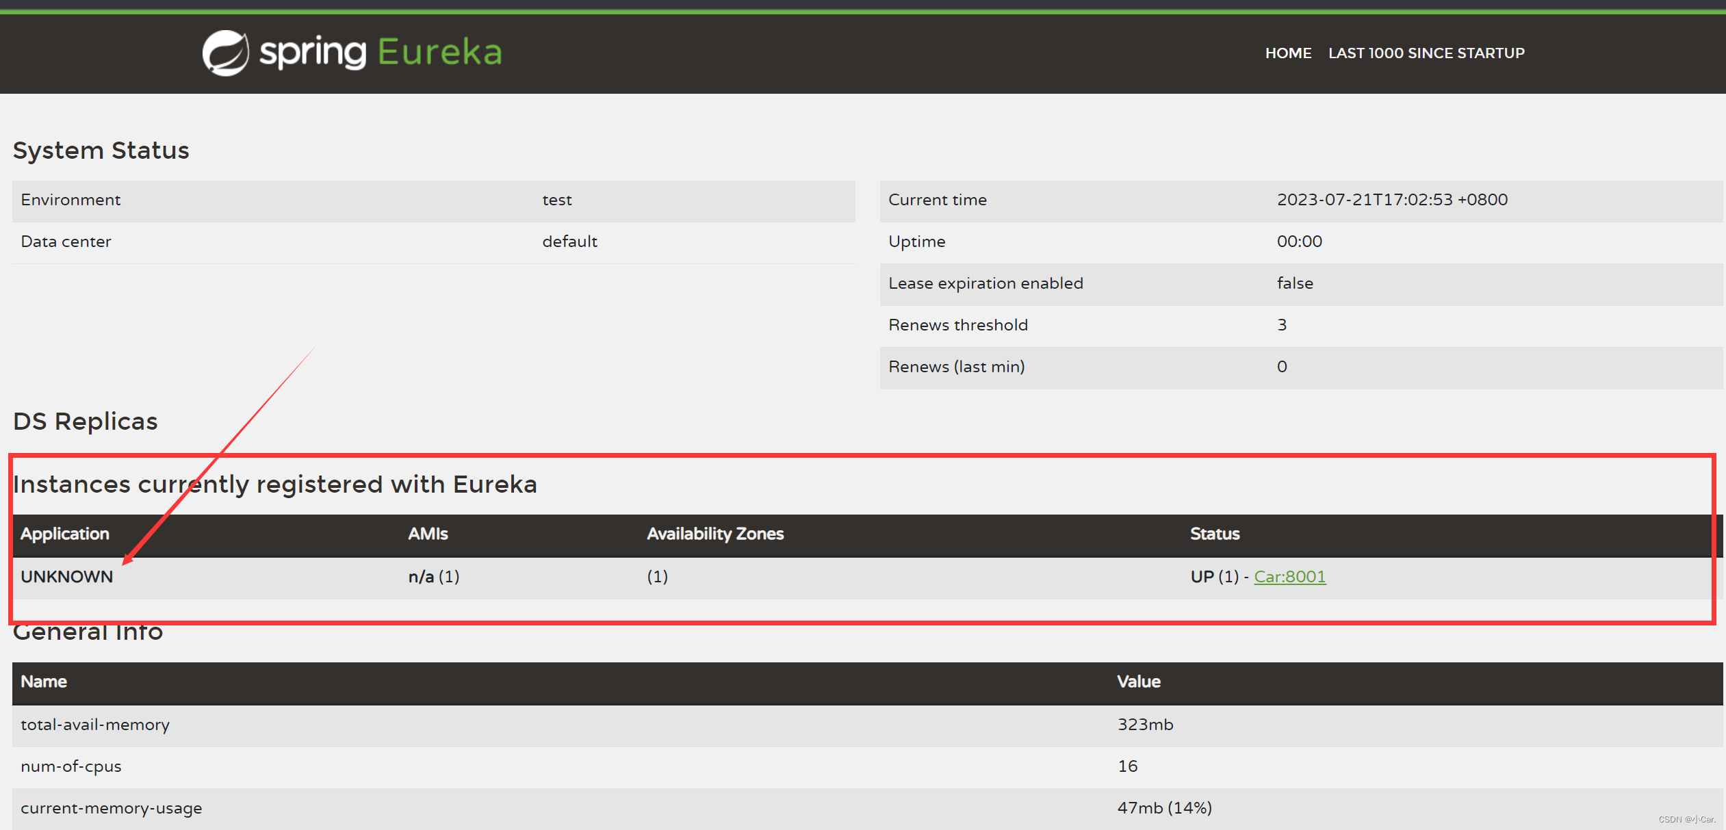Click the System Status heading

(x=101, y=151)
